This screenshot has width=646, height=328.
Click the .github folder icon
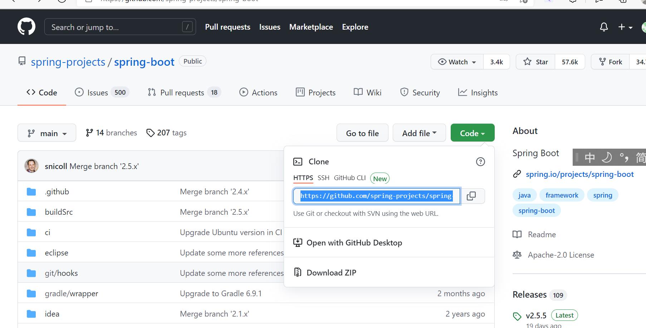[x=31, y=192]
